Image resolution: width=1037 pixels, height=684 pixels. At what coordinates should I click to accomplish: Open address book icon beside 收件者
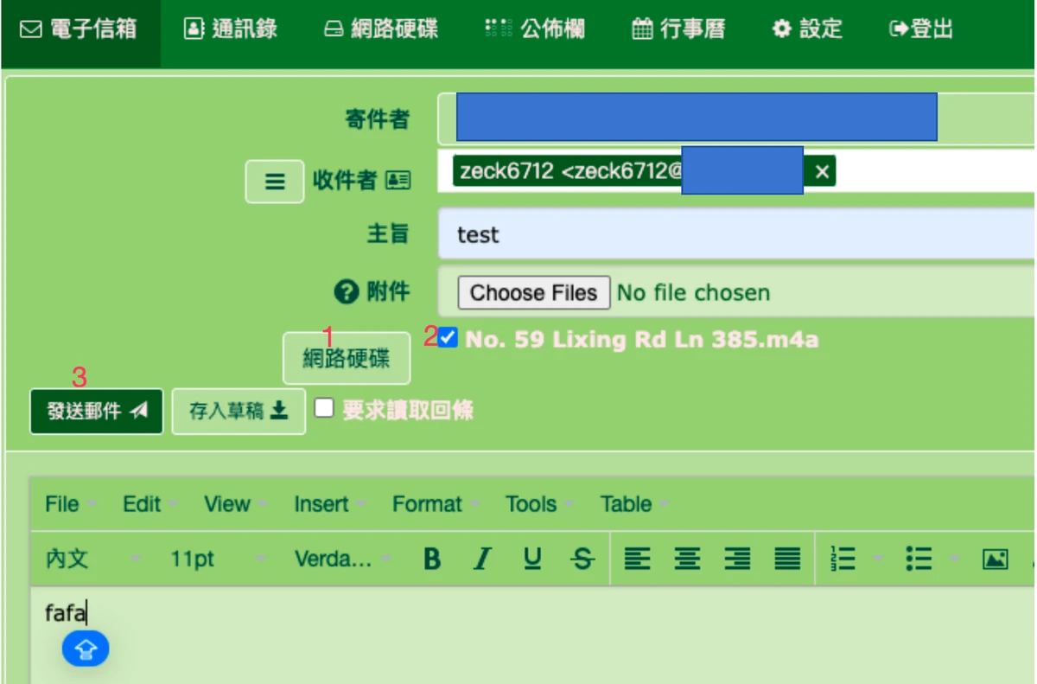point(398,181)
